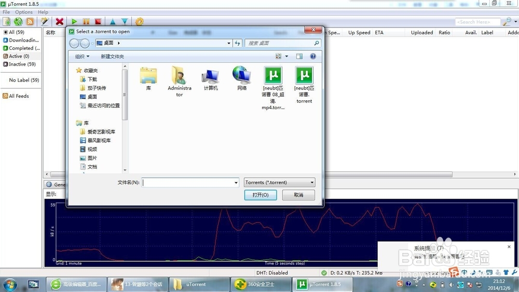Screen dimensions: 519x292
Task: Open the File menu
Action: click(6, 12)
